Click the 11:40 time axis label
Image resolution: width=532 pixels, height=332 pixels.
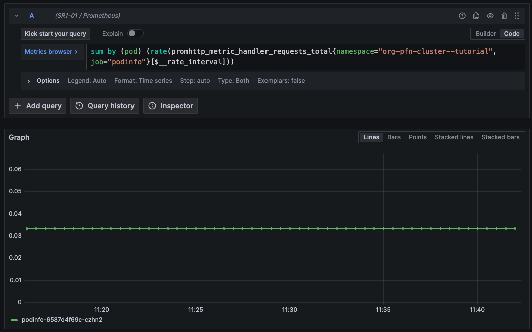coord(477,309)
